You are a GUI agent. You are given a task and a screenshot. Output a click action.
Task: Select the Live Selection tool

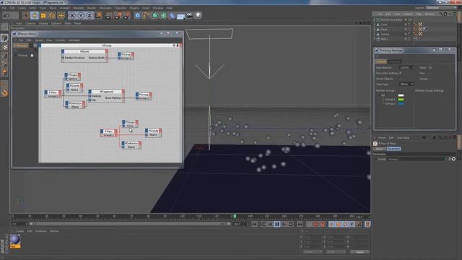pos(26,15)
